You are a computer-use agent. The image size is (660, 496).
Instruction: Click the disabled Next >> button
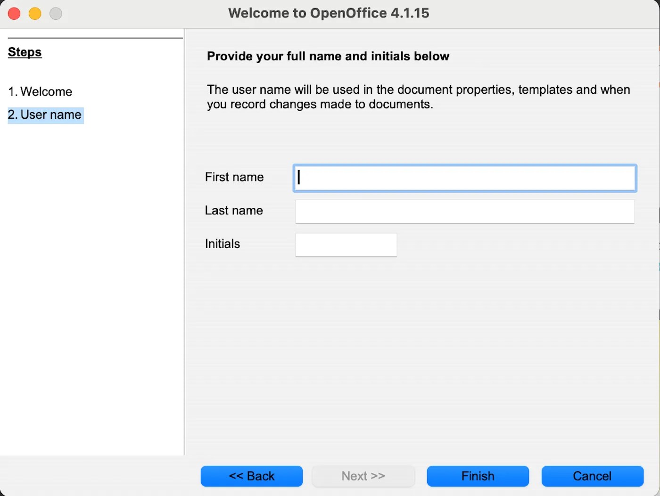click(363, 476)
